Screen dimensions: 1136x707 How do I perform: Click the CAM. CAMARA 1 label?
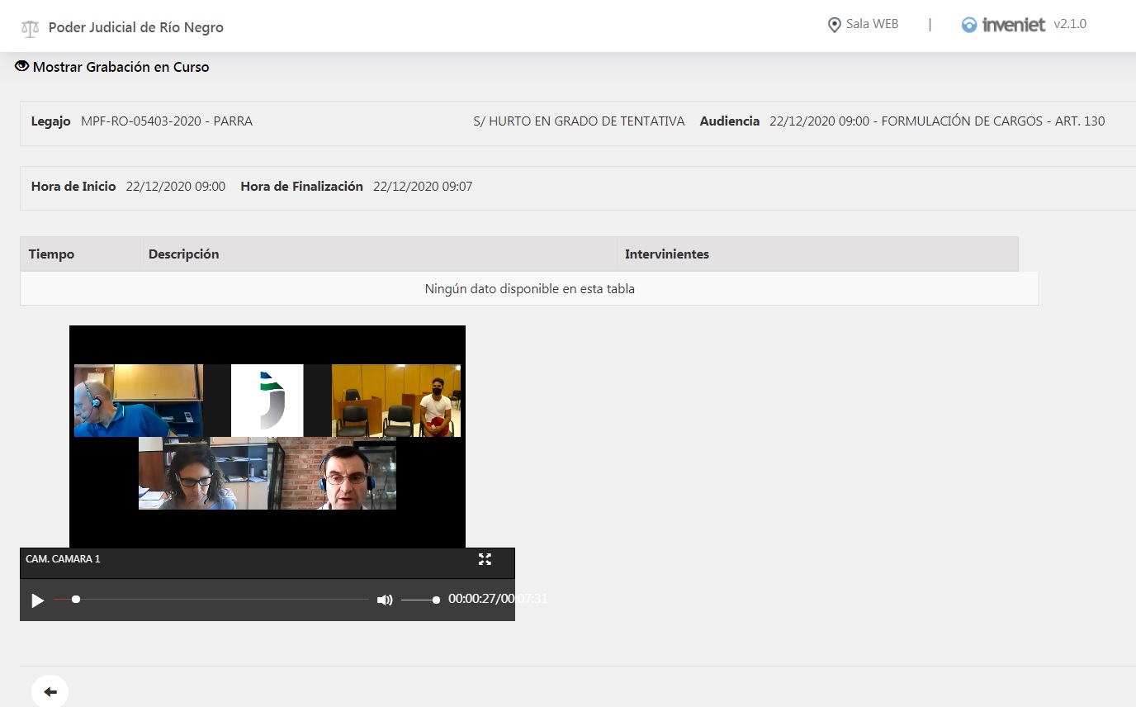(63, 559)
